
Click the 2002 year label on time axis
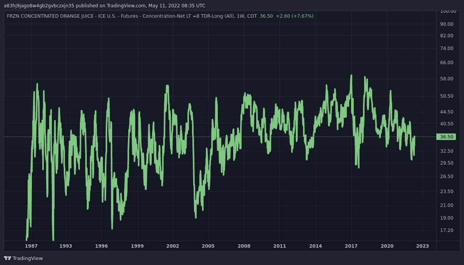[x=173, y=246]
